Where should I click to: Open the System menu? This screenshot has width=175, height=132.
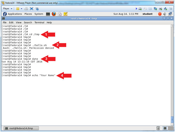[39, 14]
